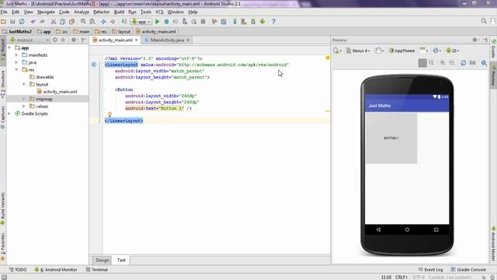Click the Cut scissors icon
Viewport: 497px width, 280px height.
(54, 22)
